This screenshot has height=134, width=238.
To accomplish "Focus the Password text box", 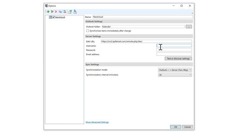I will pos(174,50).
